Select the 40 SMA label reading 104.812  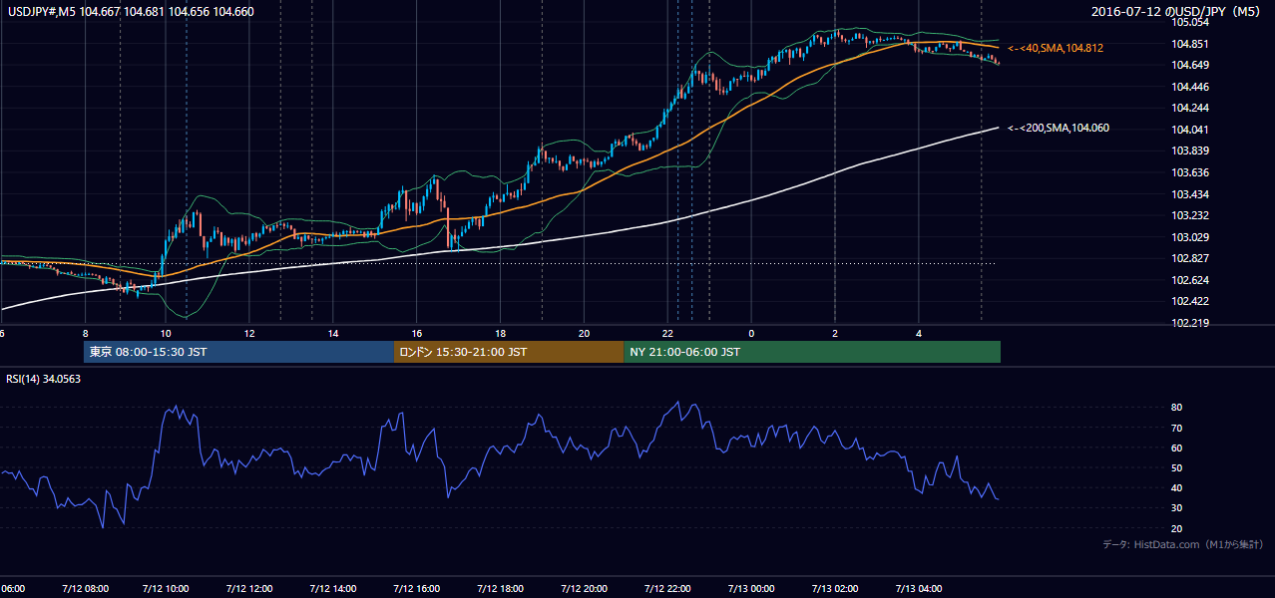1056,48
